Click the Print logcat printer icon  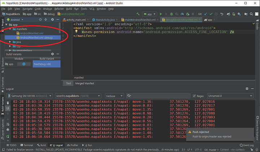point(8,130)
